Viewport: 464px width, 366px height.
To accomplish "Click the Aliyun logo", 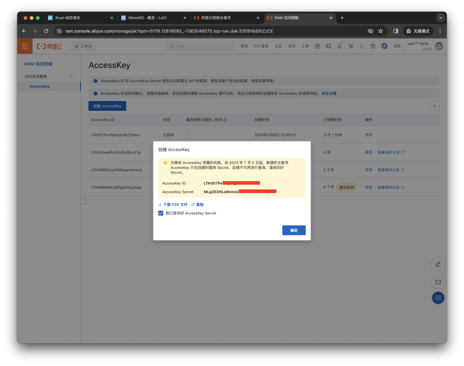I will click(x=49, y=47).
